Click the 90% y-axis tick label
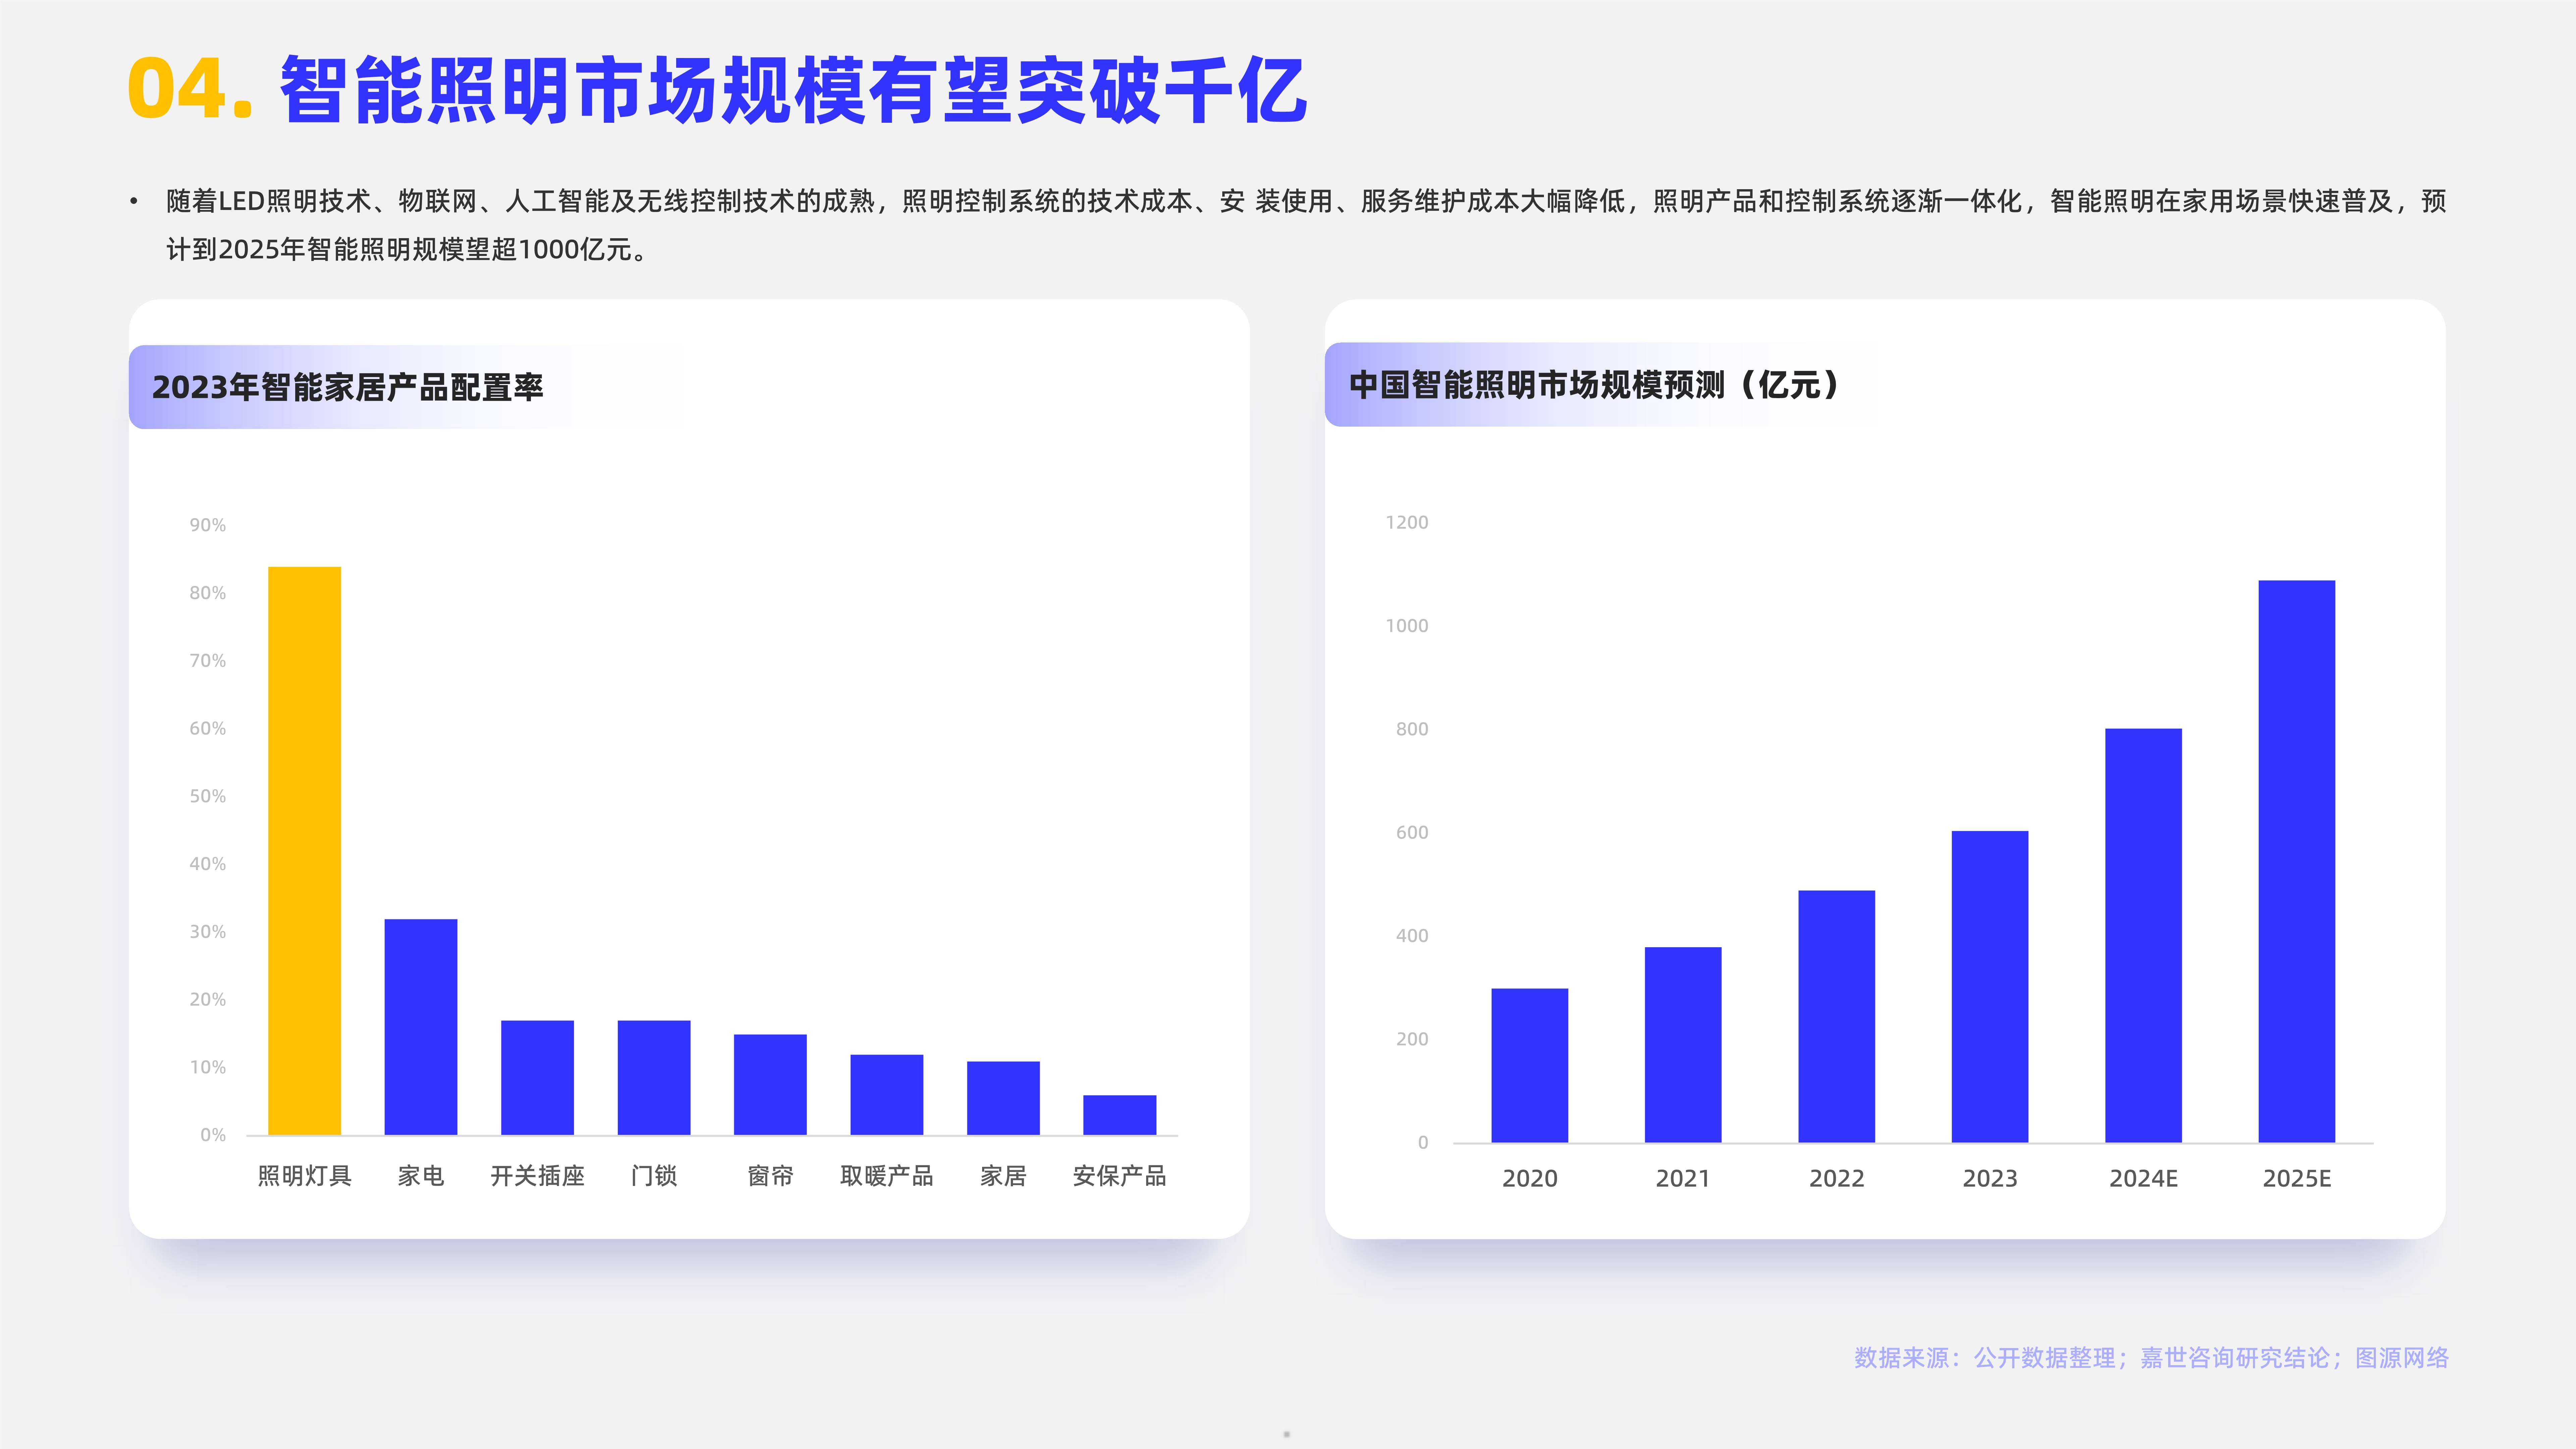Image resolution: width=2576 pixels, height=1449 pixels. [x=208, y=525]
